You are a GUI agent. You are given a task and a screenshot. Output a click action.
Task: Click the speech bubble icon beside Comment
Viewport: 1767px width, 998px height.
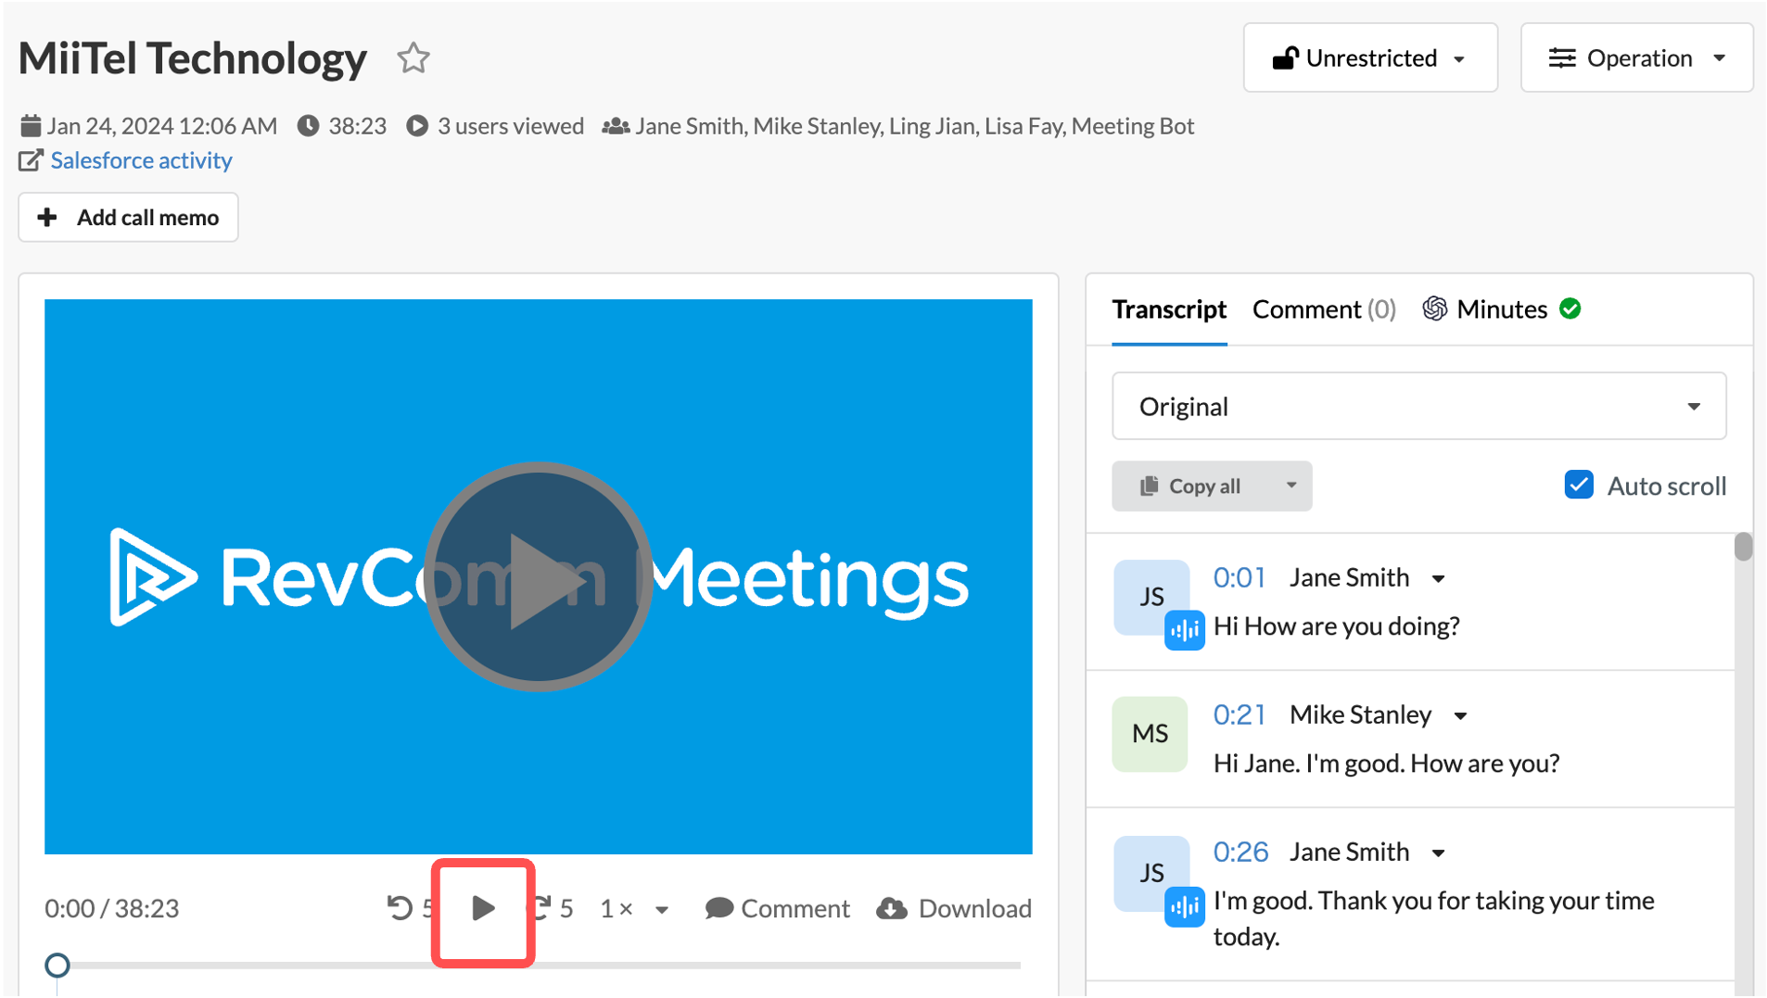pyautogui.click(x=719, y=908)
